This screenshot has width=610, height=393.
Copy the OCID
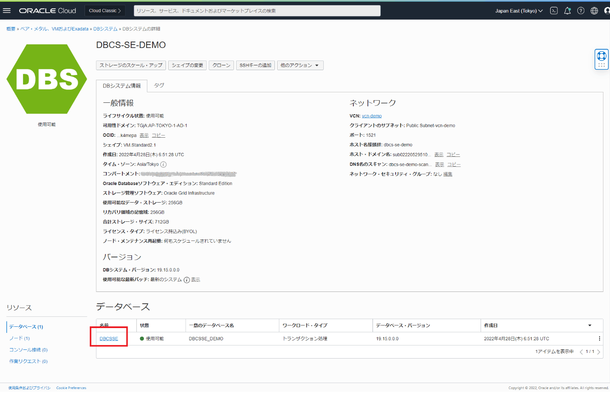click(x=159, y=136)
